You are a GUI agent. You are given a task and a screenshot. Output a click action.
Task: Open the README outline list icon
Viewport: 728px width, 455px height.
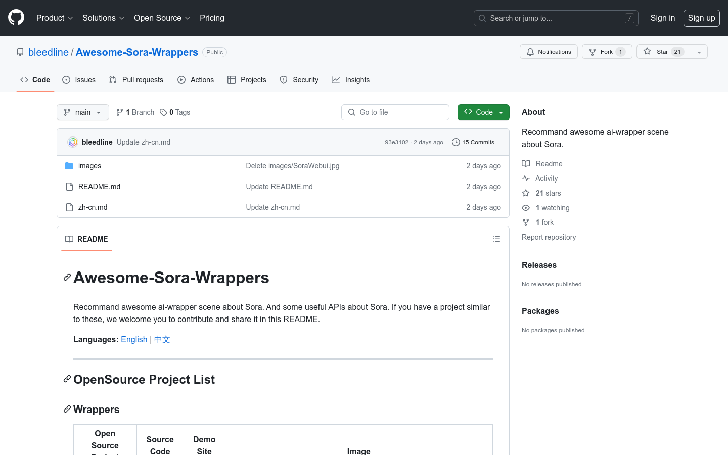[496, 239]
